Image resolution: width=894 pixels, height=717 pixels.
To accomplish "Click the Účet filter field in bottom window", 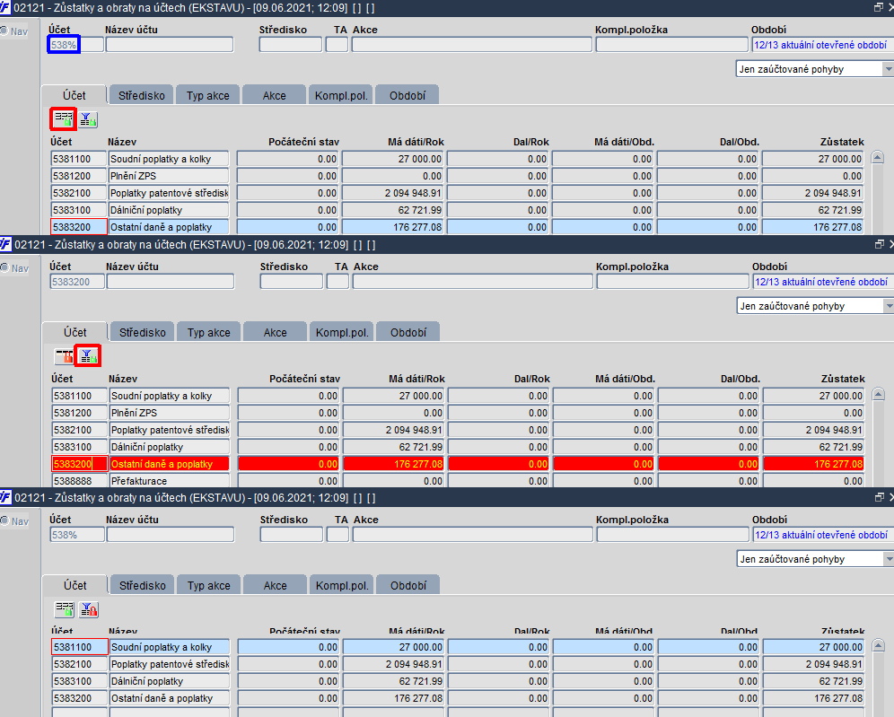I will pyautogui.click(x=77, y=535).
